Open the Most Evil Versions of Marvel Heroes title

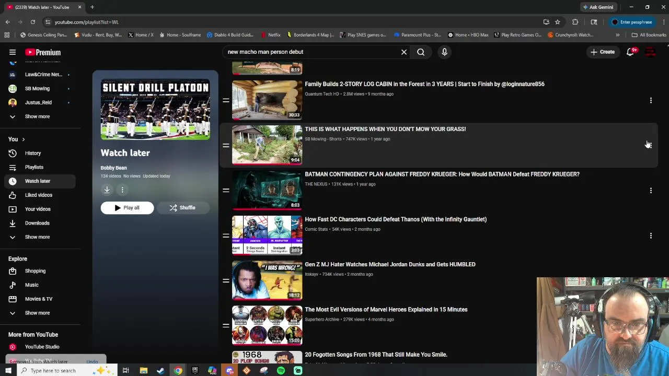click(386, 310)
